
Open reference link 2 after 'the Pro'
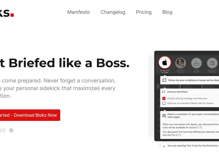click(178, 135)
